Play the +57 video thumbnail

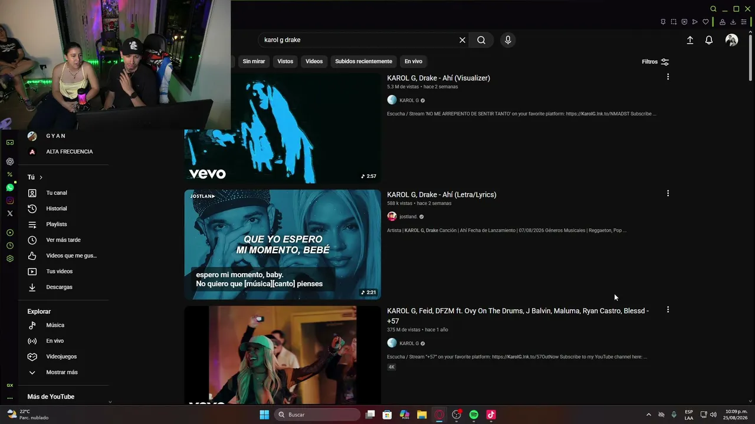[283, 355]
